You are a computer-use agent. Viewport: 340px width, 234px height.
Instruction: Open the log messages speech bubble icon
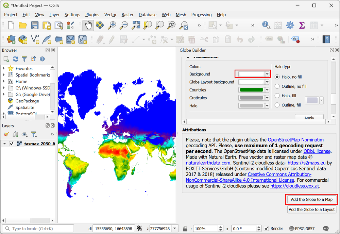(326, 229)
